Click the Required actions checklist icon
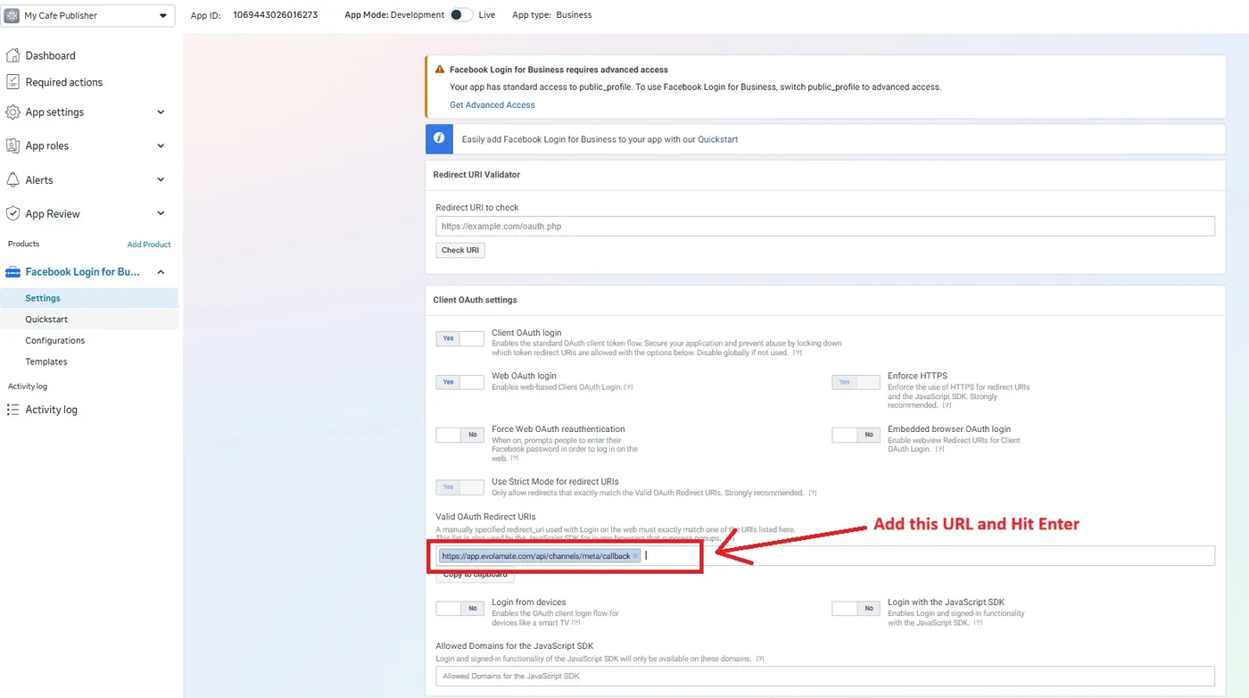This screenshot has height=698, width=1249. (12, 82)
